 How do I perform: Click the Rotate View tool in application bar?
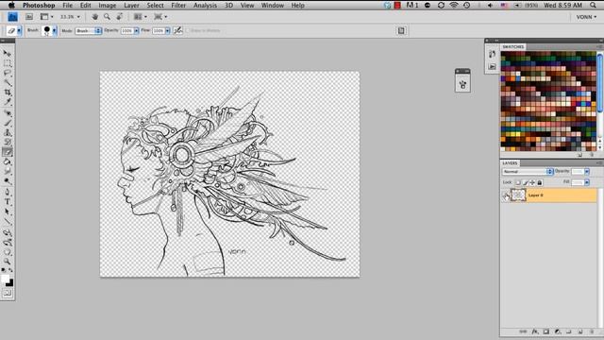[120, 17]
